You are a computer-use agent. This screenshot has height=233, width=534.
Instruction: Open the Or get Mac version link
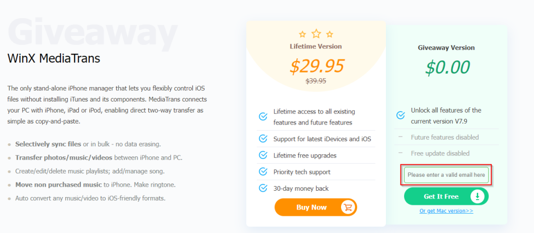[x=446, y=211]
